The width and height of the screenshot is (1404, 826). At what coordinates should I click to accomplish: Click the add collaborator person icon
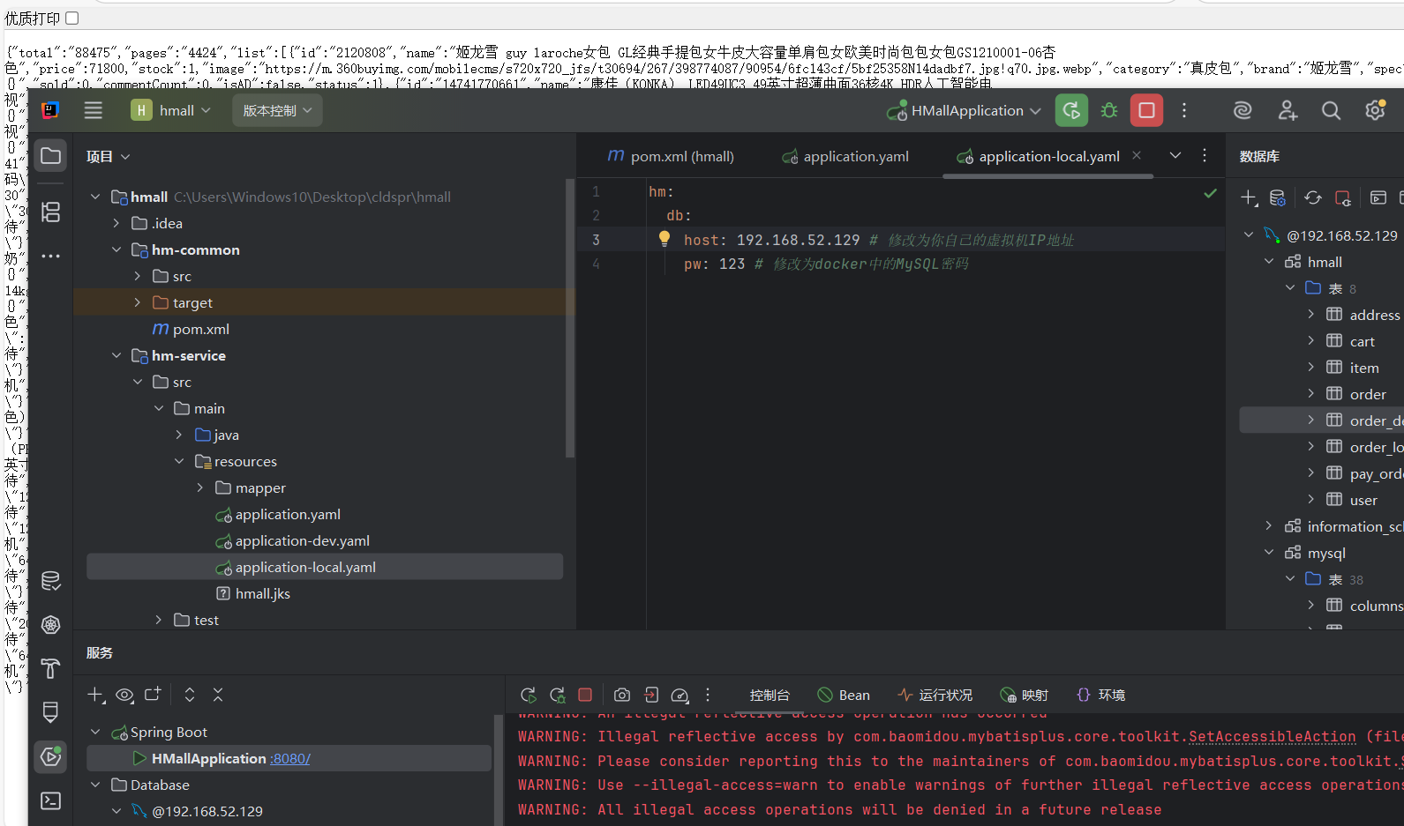pos(1288,110)
